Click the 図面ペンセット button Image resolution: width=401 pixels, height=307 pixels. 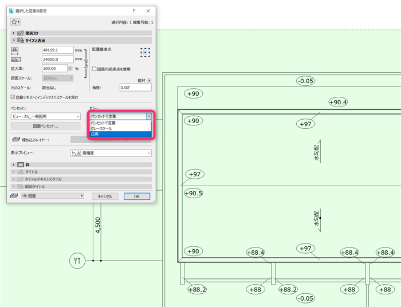click(x=45, y=126)
